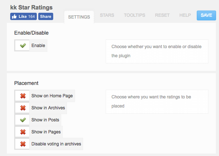
Task: Click the red X beside Show in Archives
Action: point(23,108)
